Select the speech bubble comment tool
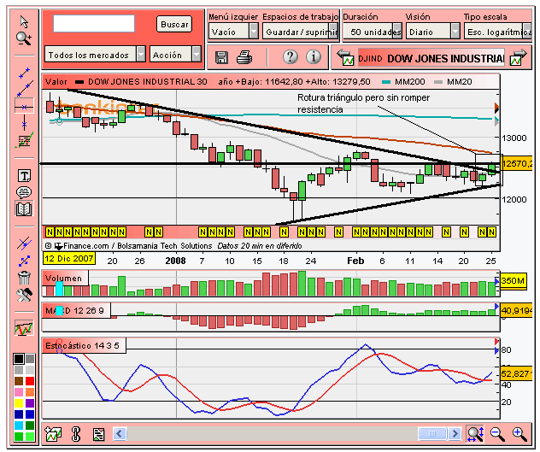 click(x=24, y=192)
